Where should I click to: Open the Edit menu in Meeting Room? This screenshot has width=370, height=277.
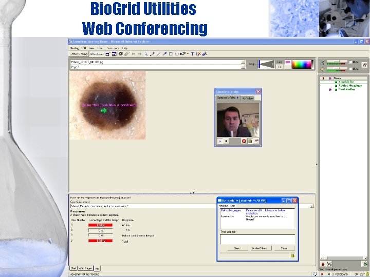coord(84,48)
